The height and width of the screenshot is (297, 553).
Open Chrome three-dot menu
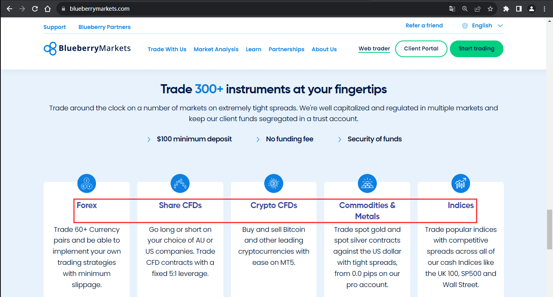tap(544, 9)
